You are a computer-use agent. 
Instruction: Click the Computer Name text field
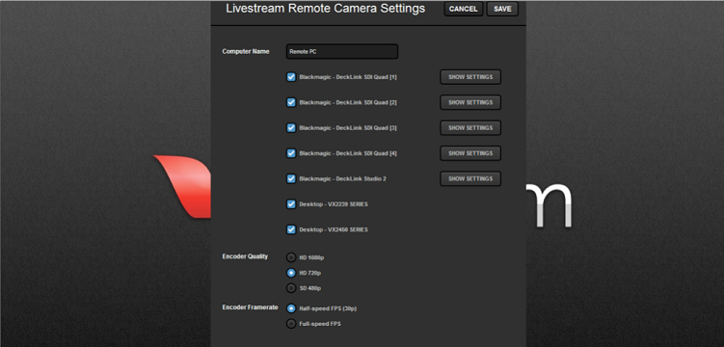pyautogui.click(x=342, y=52)
